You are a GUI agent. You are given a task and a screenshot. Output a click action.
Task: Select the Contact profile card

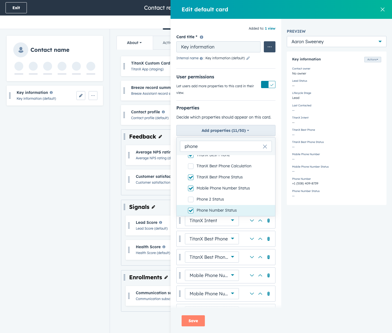pyautogui.click(x=146, y=115)
